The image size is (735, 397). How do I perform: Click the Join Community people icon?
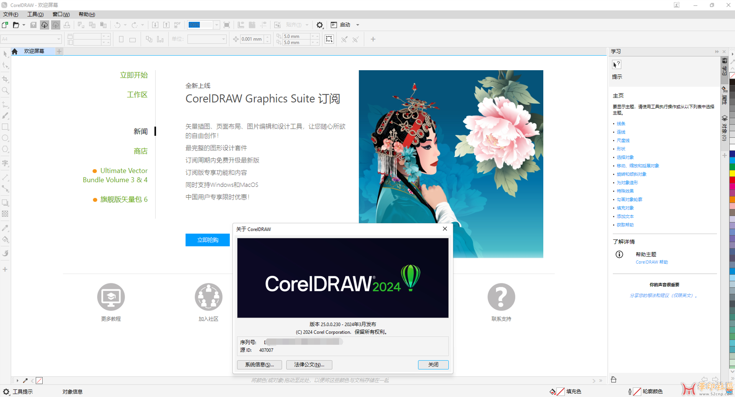(x=208, y=297)
